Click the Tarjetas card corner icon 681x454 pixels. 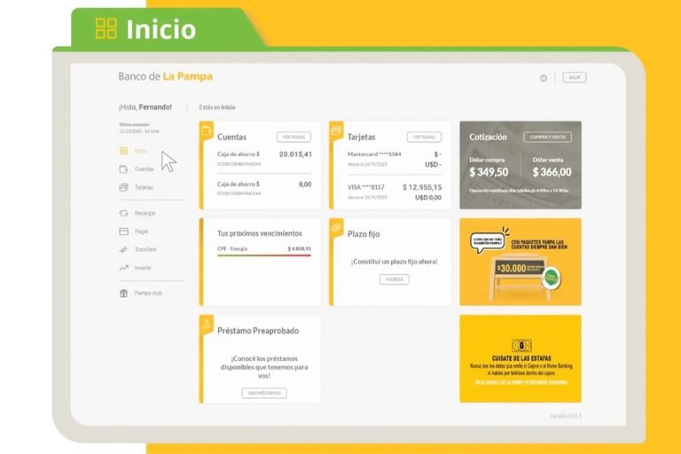point(336,129)
